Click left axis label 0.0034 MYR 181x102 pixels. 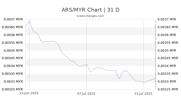(x=13, y=66)
